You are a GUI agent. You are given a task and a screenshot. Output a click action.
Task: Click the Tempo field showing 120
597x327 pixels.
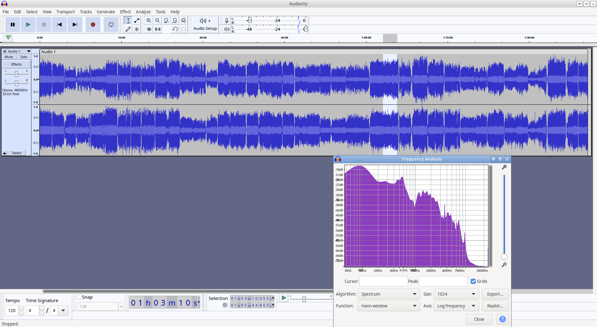(x=12, y=311)
